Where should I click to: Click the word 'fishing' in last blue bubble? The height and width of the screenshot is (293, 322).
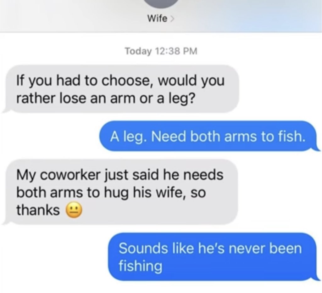tap(141, 266)
